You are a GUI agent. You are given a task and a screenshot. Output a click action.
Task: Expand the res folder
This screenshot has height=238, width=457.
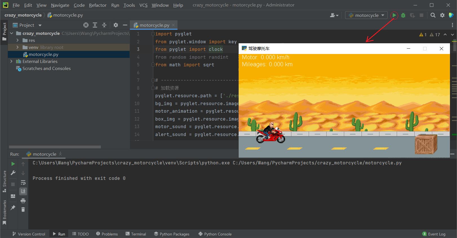[x=17, y=40]
